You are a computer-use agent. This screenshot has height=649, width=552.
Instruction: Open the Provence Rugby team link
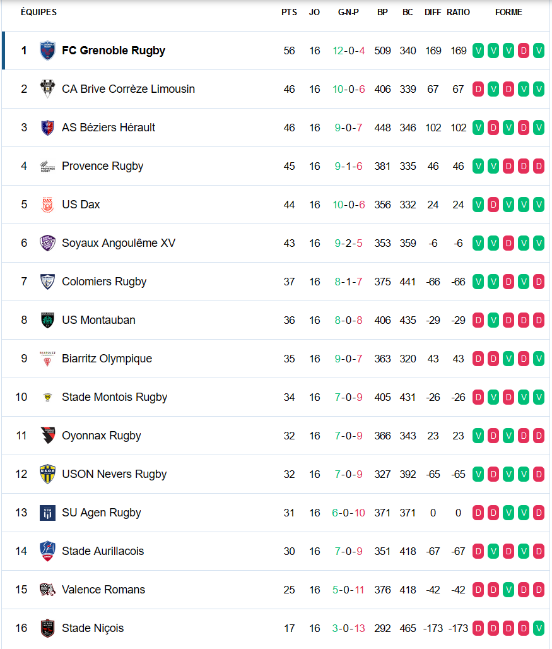coord(103,166)
